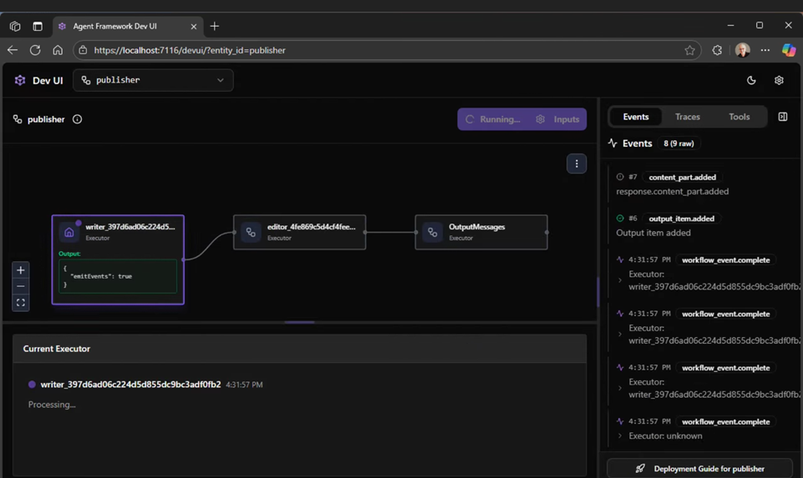Click the publisher info icon

(x=77, y=119)
